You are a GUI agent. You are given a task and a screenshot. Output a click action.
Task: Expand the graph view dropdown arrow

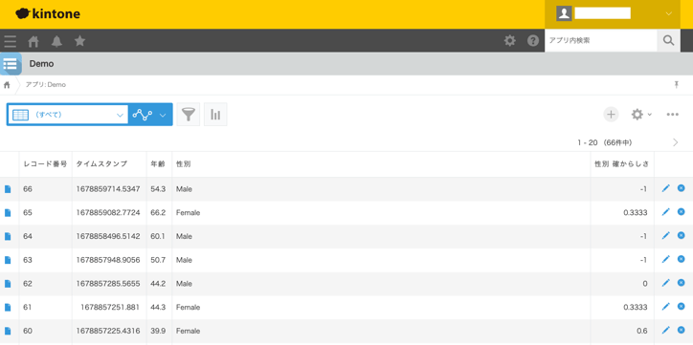[163, 115]
